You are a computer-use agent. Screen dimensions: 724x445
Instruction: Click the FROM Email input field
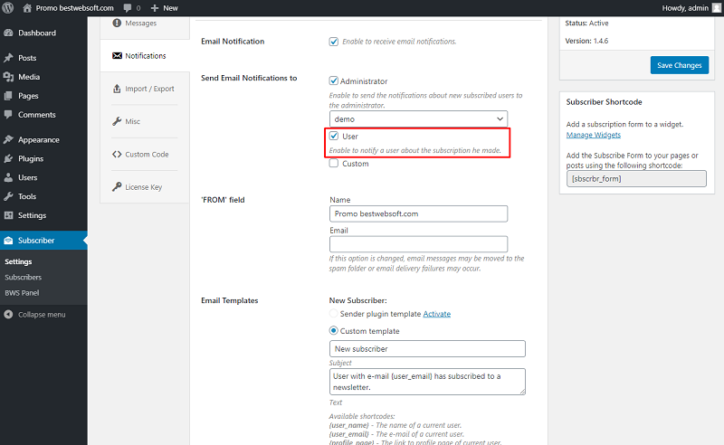(x=418, y=244)
